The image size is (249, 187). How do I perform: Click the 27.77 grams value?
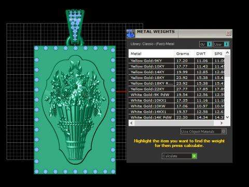(x=182, y=89)
